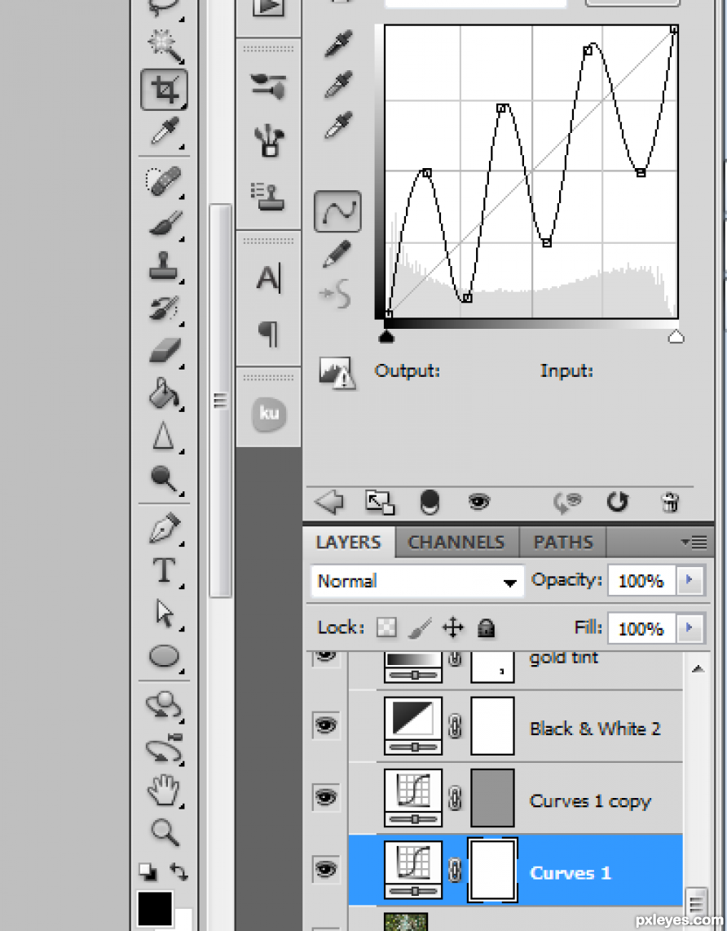Screen dimensions: 727x931
Task: Toggle lock all padlock
Action: coord(487,627)
